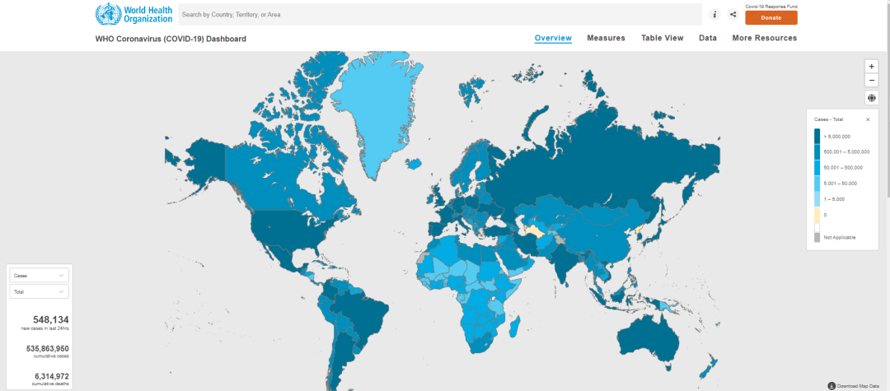The image size is (890, 391).
Task: Click the World Health Organization logo
Action: click(x=134, y=14)
